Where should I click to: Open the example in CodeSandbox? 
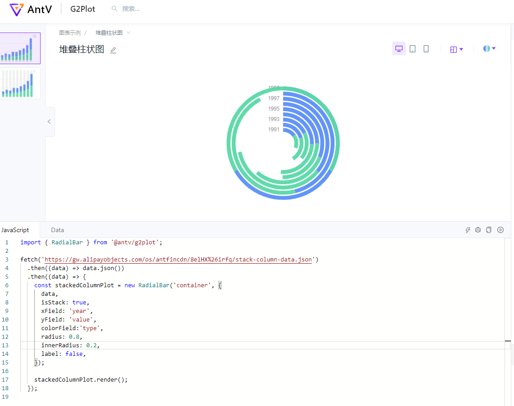click(x=477, y=230)
